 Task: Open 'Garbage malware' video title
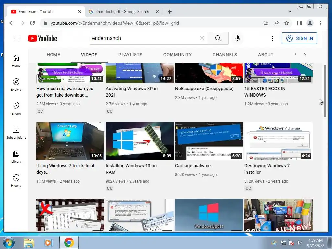coord(193,166)
